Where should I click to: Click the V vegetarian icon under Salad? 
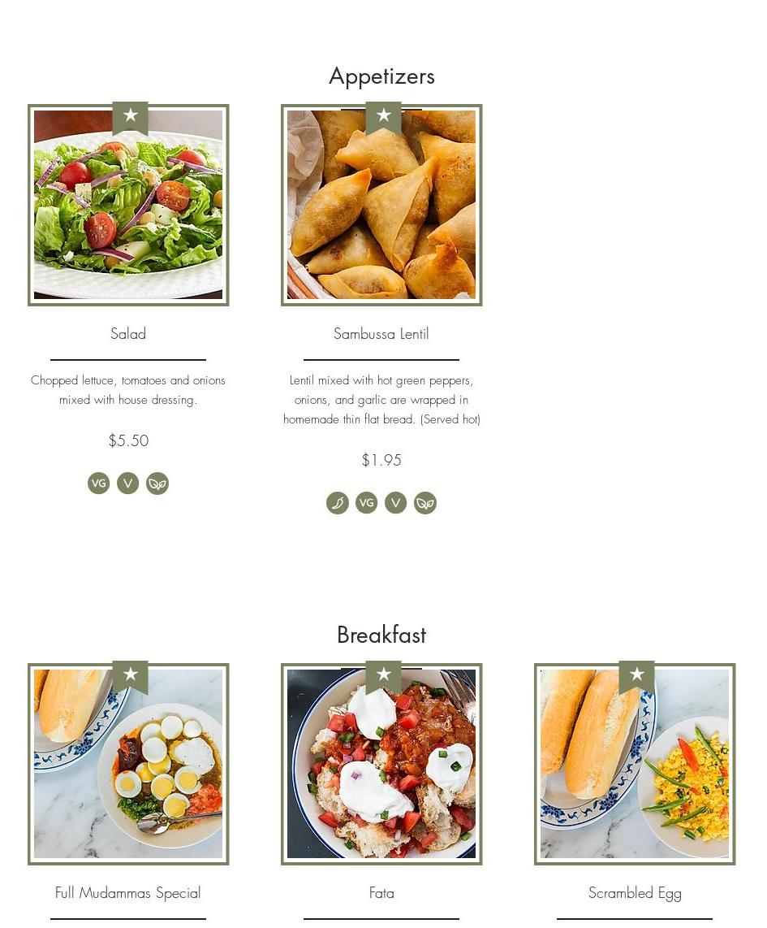[x=127, y=483]
